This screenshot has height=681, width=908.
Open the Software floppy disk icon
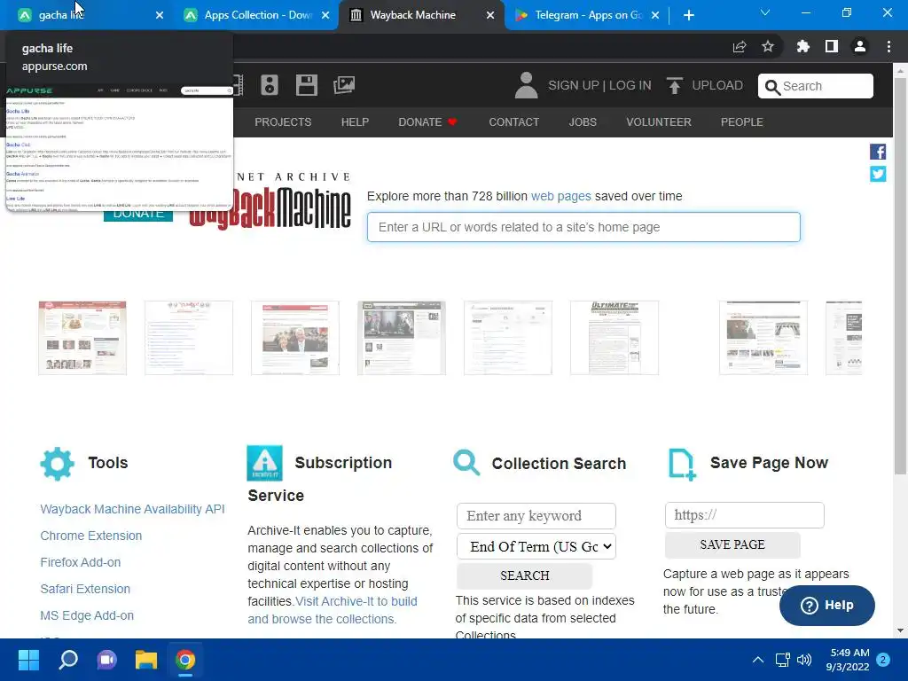coord(306,85)
